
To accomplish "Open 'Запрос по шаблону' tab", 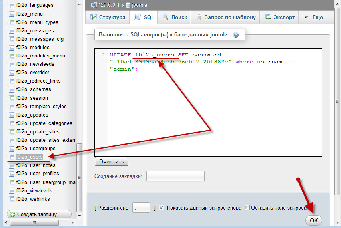I will click(225, 18).
